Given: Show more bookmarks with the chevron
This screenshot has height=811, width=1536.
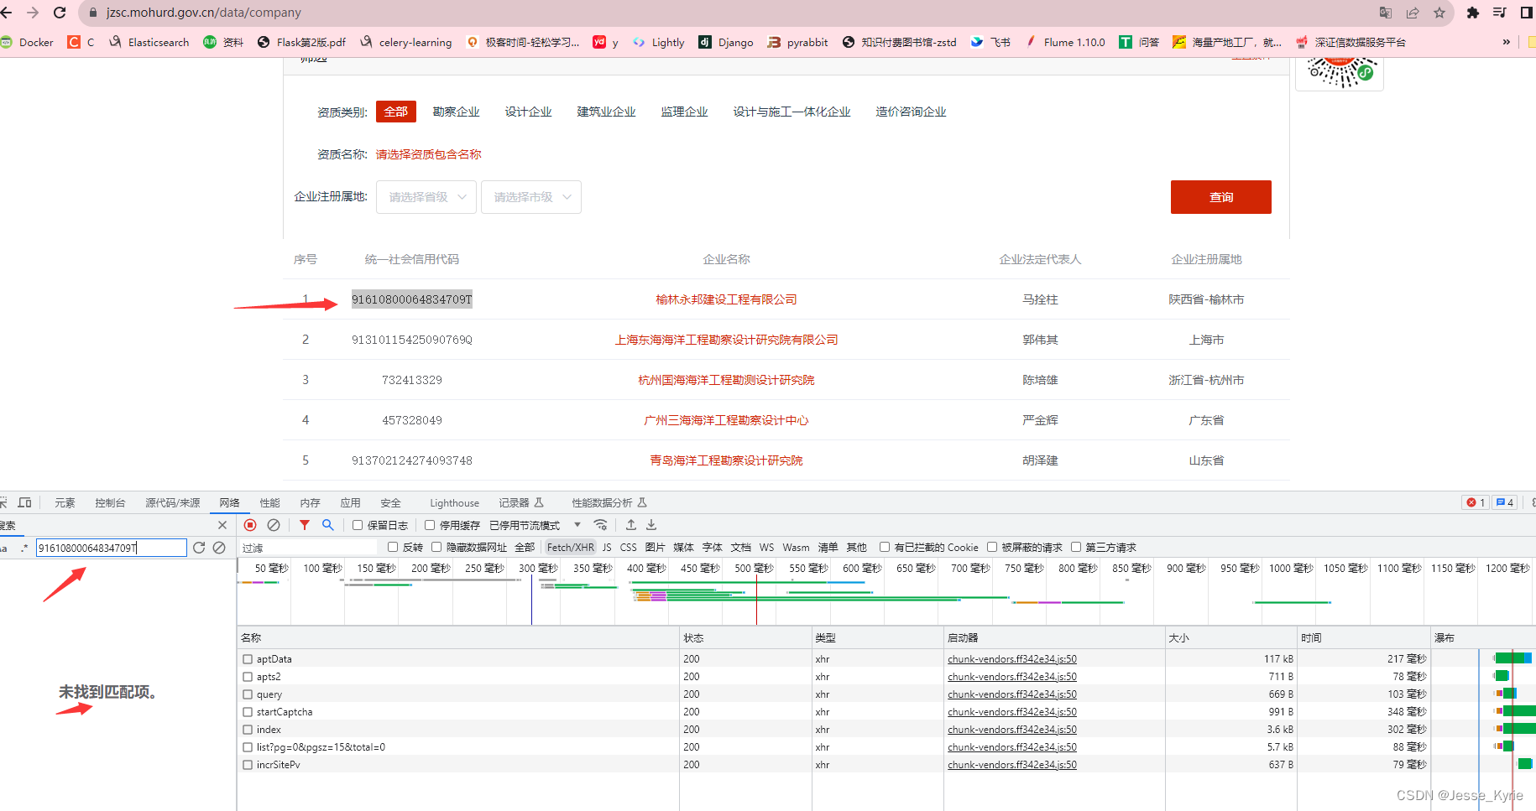Looking at the screenshot, I should pyautogui.click(x=1507, y=42).
